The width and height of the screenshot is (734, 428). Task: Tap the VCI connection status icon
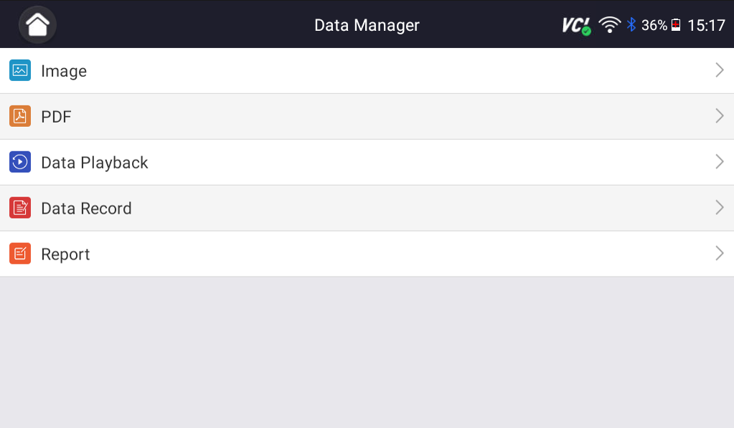tap(576, 26)
